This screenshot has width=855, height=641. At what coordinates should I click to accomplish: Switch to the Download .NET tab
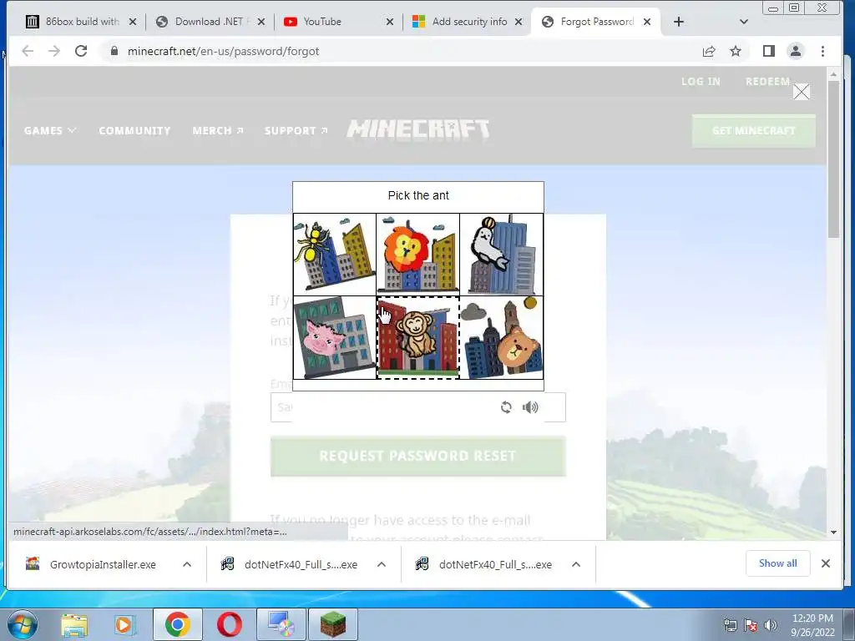pyautogui.click(x=210, y=22)
